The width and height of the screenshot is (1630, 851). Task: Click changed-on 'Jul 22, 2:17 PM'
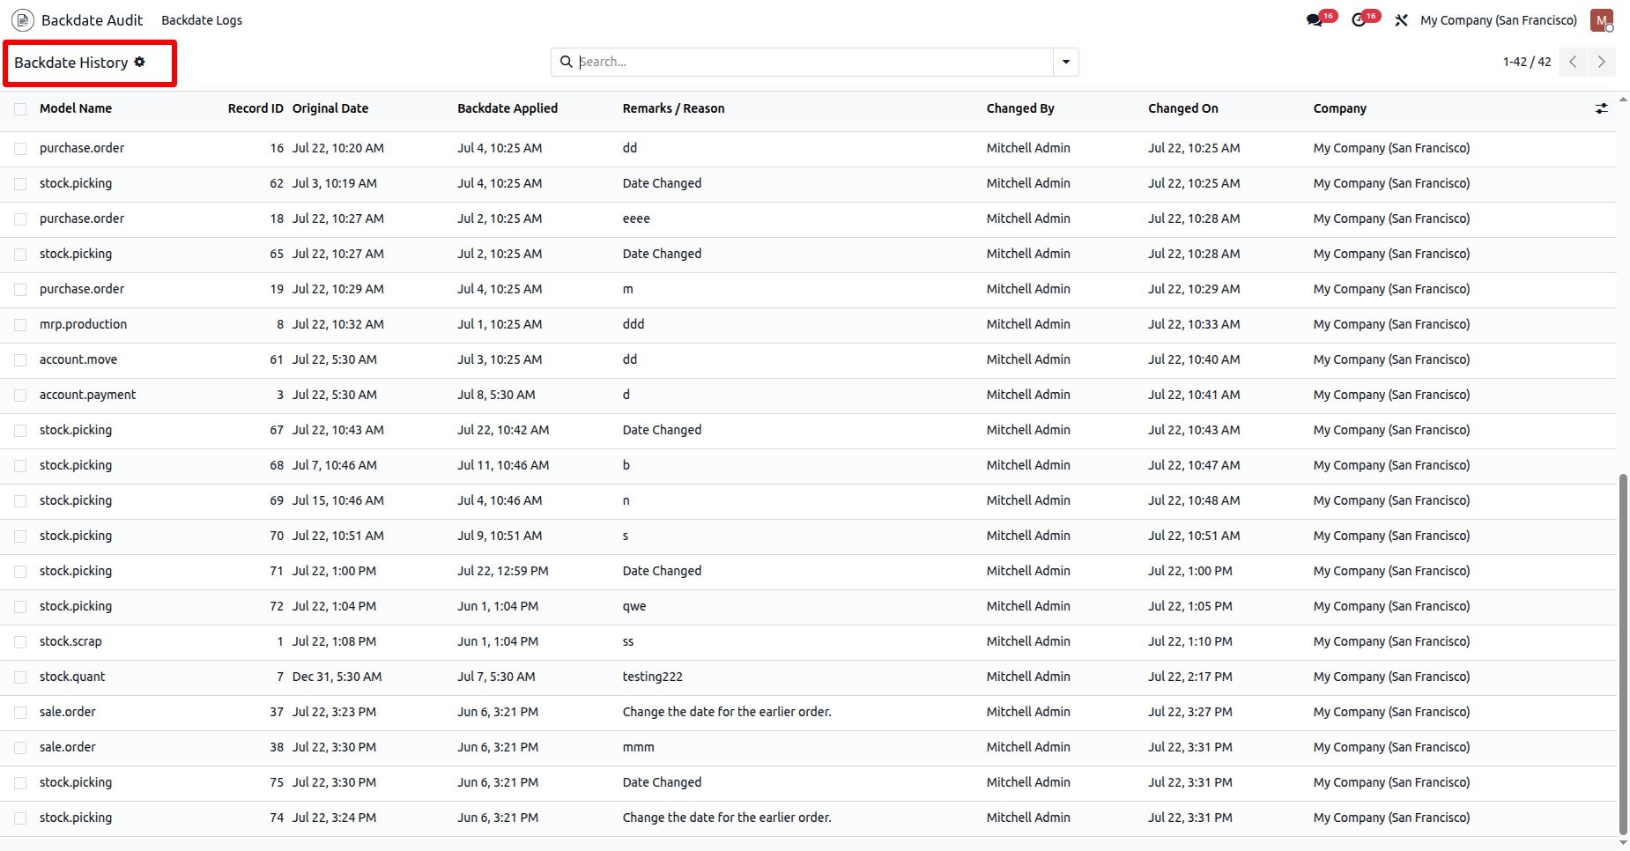click(1190, 677)
